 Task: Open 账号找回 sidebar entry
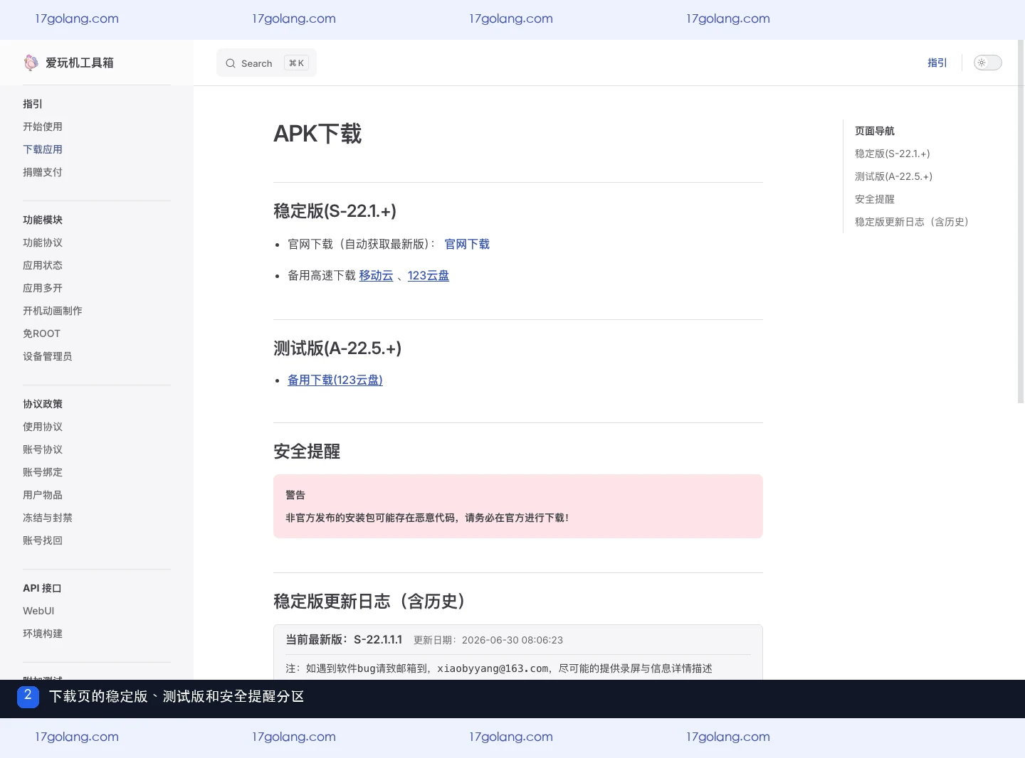coord(43,540)
